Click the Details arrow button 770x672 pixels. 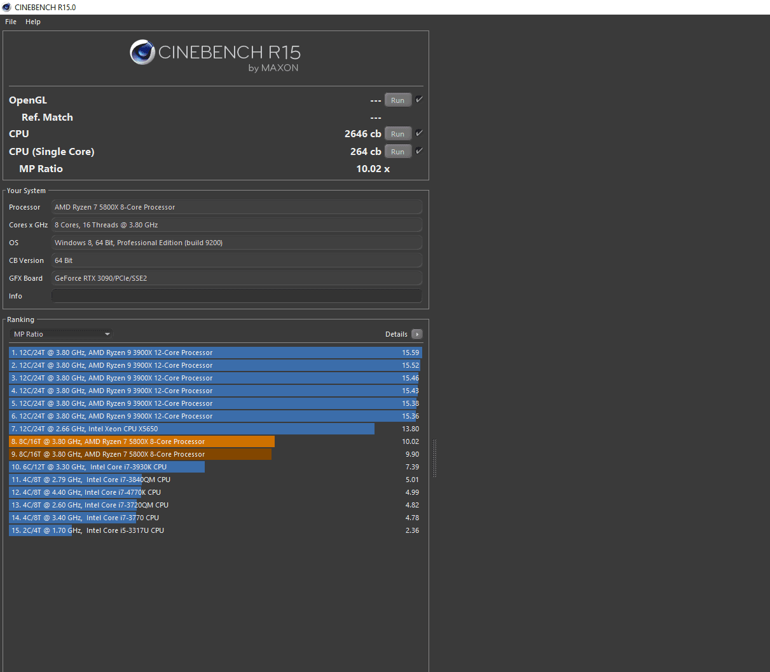[x=417, y=334]
